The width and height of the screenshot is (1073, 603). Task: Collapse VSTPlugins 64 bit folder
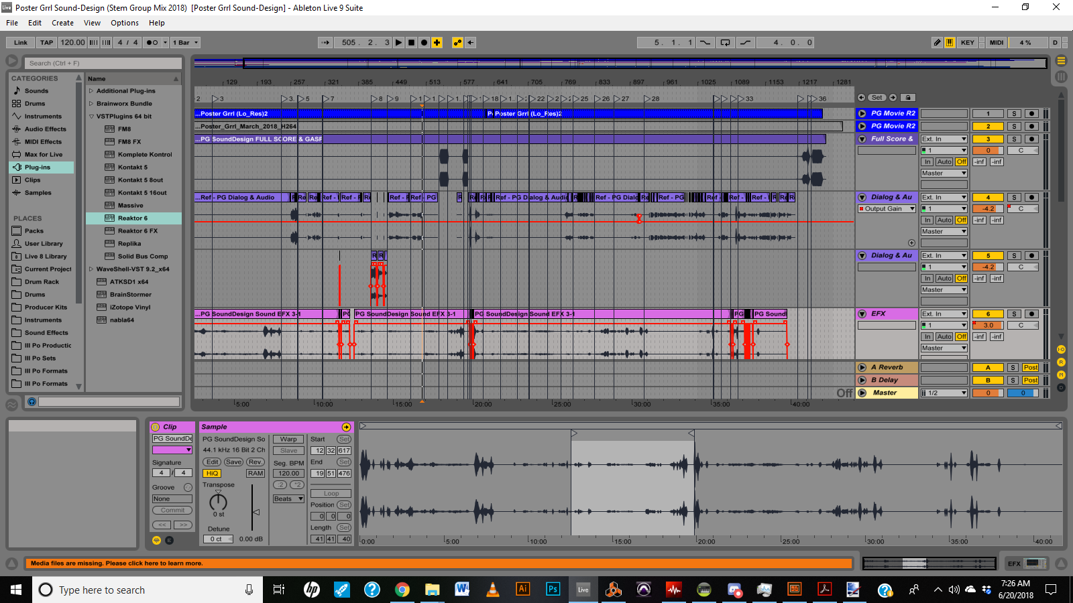pyautogui.click(x=91, y=117)
